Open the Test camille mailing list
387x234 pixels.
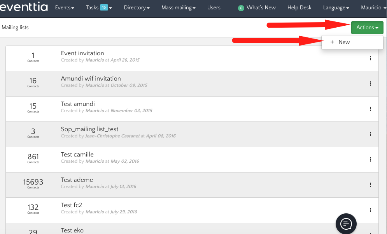pos(77,155)
